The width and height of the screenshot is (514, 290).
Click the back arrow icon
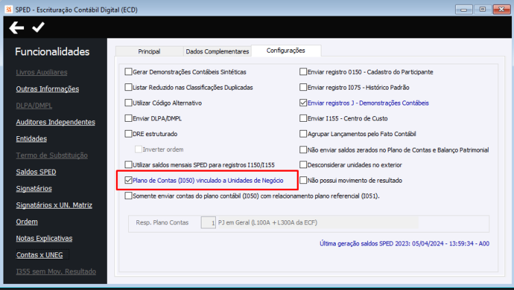16,28
